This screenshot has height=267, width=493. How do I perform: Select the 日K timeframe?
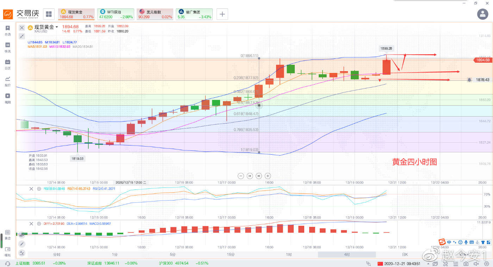pos(405,254)
